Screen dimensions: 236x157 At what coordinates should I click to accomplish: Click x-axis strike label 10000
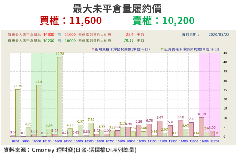[37, 141]
